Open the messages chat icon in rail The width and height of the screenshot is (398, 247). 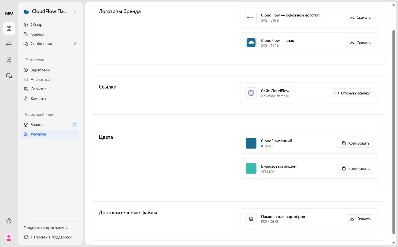click(x=9, y=75)
